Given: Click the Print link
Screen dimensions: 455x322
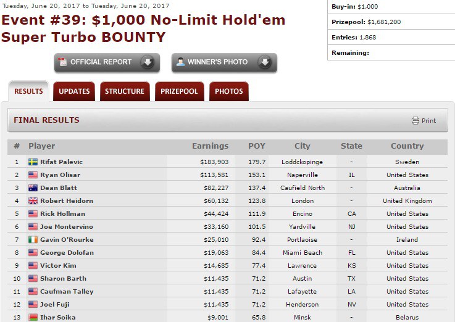Looking at the screenshot, I should (x=428, y=121).
